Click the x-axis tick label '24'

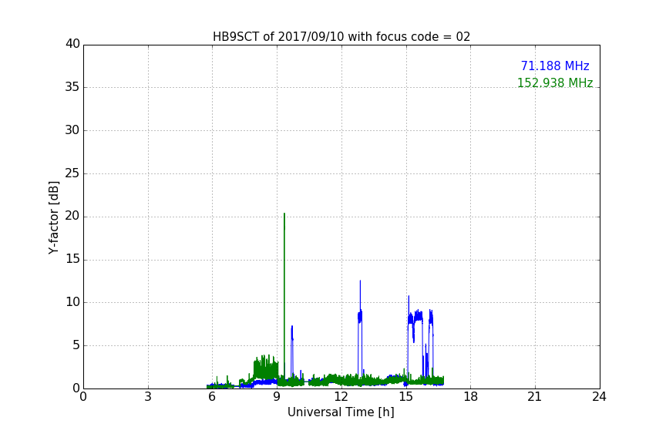(599, 397)
